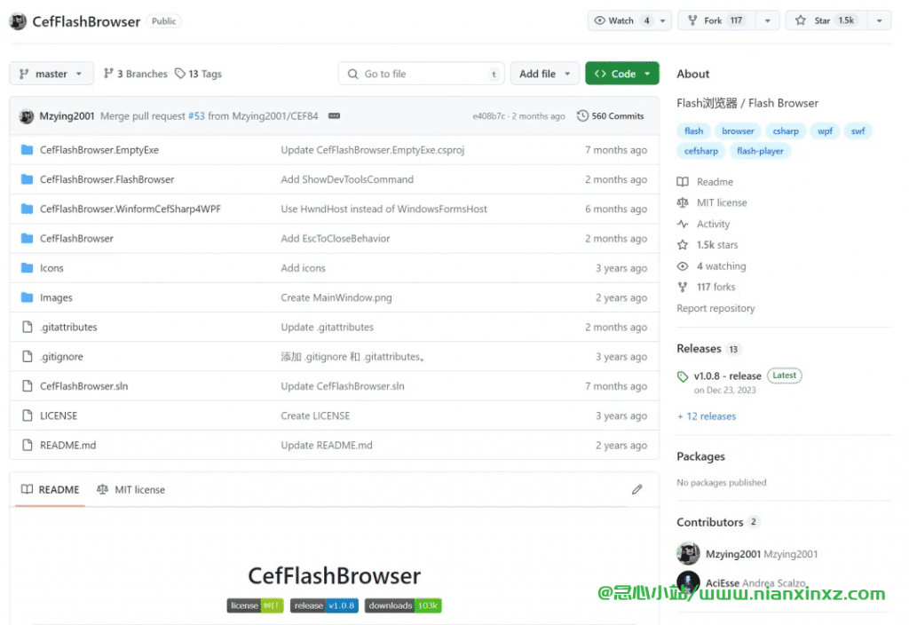Open the CefFlashBrowser.FlashBrowser folder icon
The image size is (909, 625).
(x=27, y=179)
